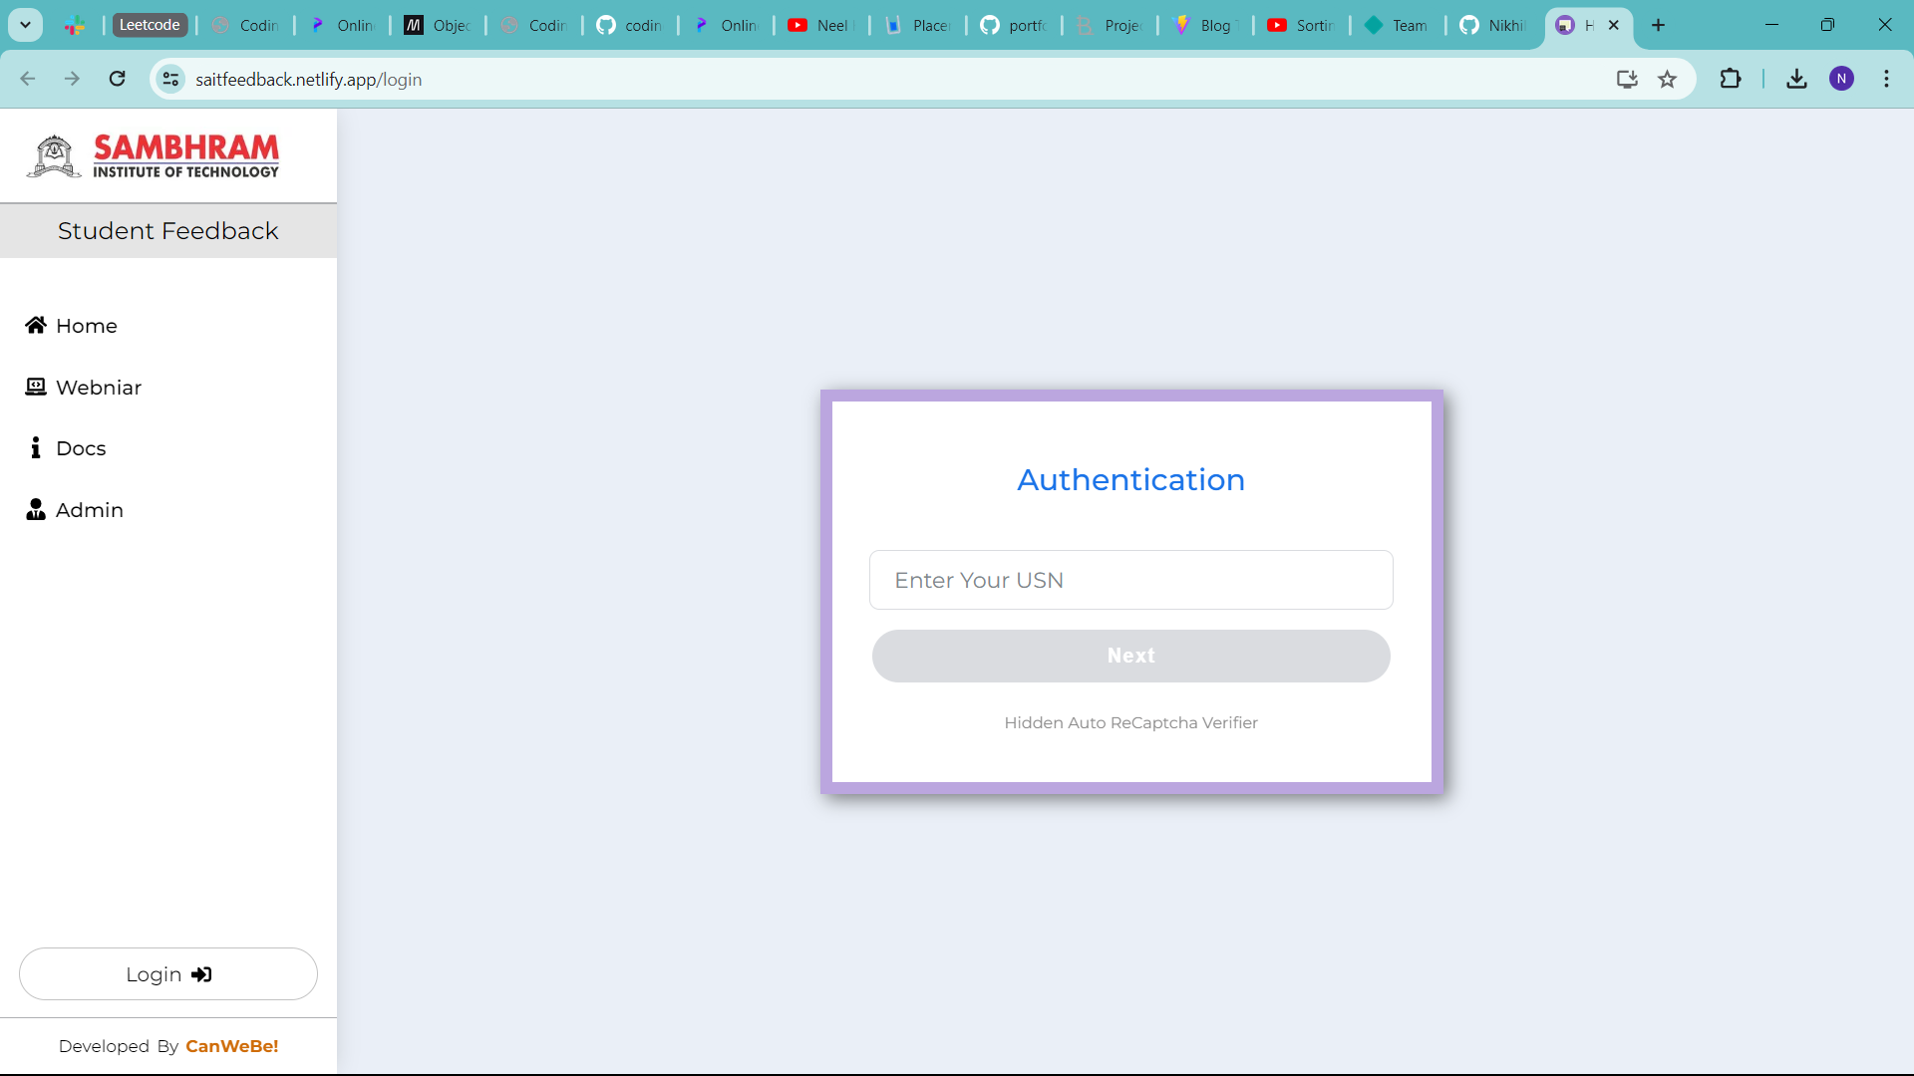The image size is (1914, 1076).
Task: Open the Chrome profile avatar
Action: [1842, 79]
